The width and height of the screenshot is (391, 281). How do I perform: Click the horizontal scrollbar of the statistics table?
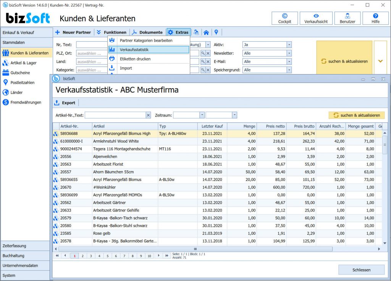tap(195, 249)
